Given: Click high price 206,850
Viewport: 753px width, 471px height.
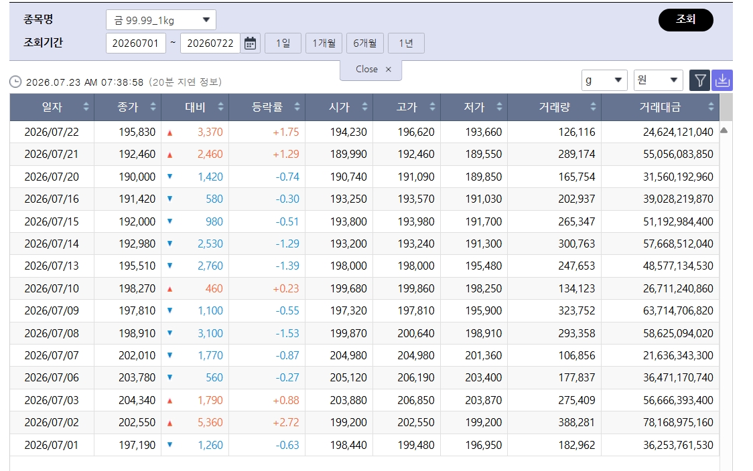Looking at the screenshot, I should 416,400.
